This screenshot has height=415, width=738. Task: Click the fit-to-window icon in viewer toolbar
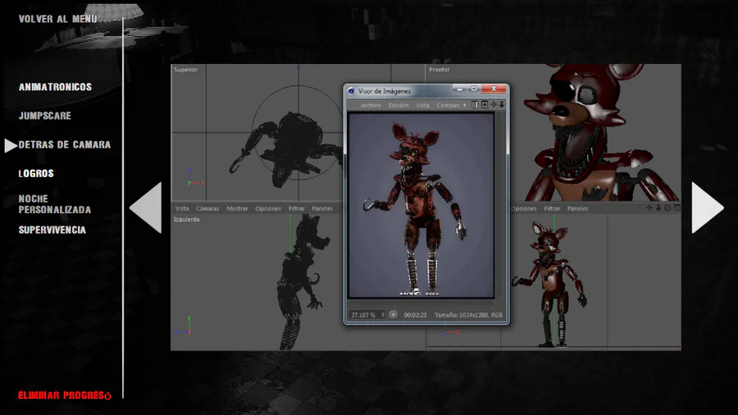pos(485,104)
